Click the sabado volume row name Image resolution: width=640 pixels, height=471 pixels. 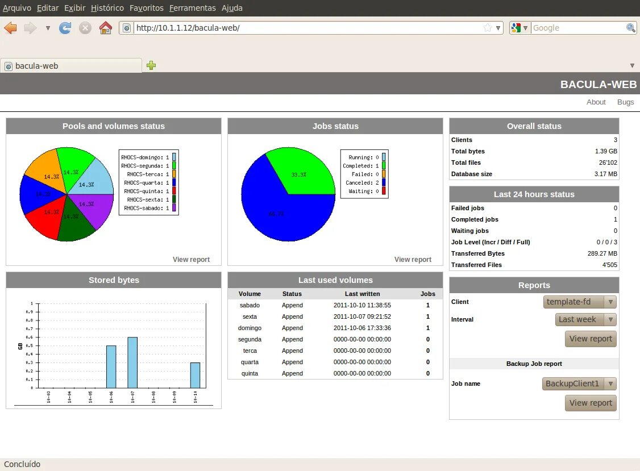250,305
